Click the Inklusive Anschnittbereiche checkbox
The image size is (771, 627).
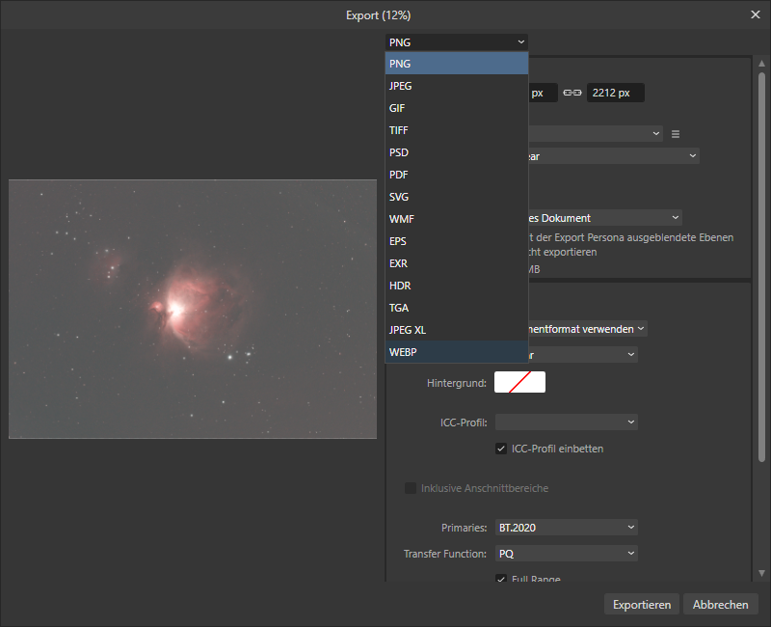[x=411, y=488]
